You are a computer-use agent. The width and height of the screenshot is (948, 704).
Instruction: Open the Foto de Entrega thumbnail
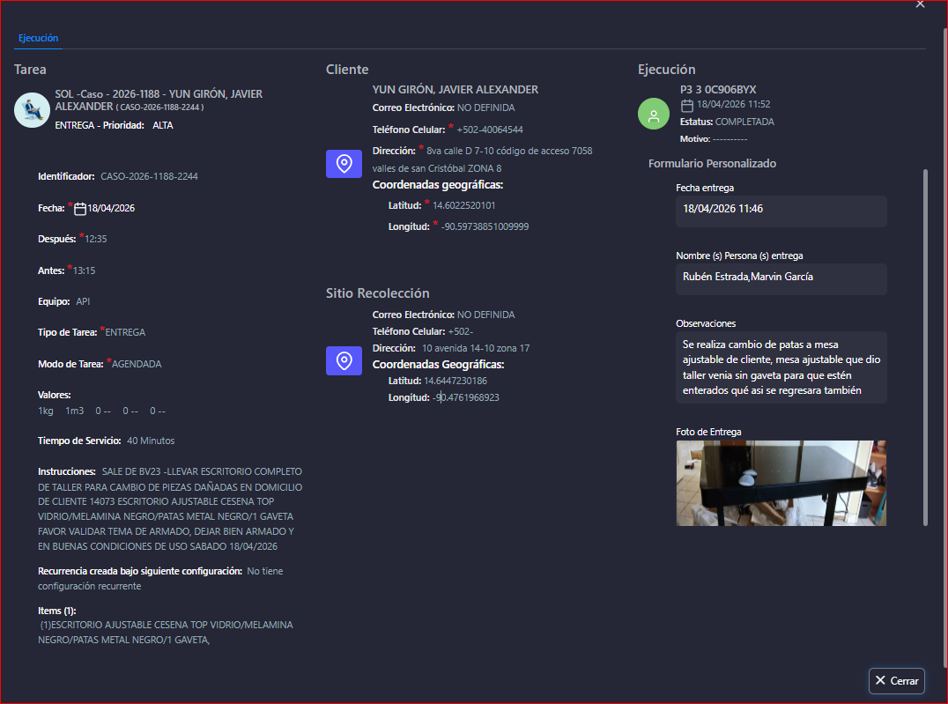pos(781,483)
